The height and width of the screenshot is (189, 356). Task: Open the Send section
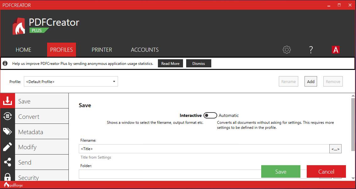[41, 162]
